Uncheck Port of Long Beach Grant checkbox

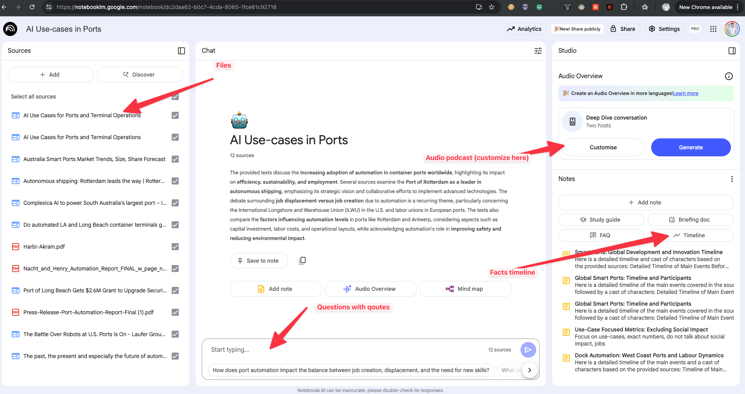point(175,290)
